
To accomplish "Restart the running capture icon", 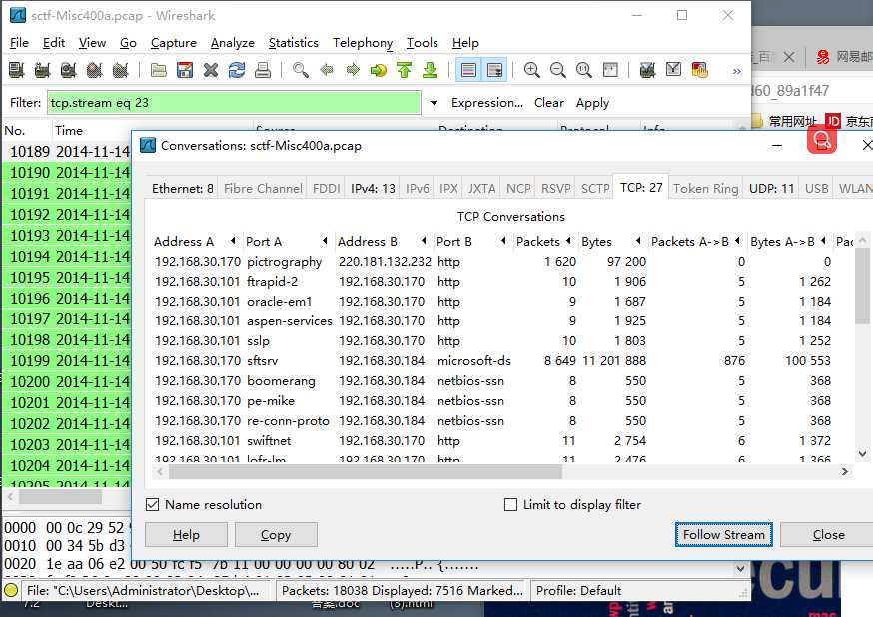I will 120,70.
